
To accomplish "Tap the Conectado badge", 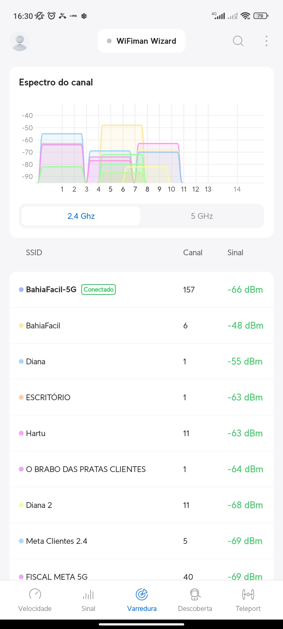I will click(x=99, y=289).
